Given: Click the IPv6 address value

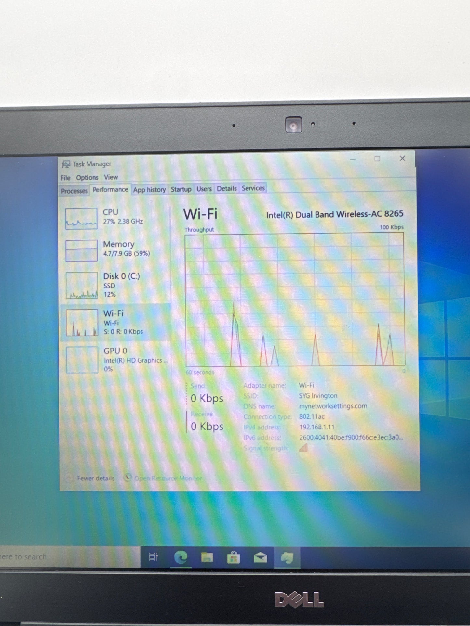Looking at the screenshot, I should (351, 437).
